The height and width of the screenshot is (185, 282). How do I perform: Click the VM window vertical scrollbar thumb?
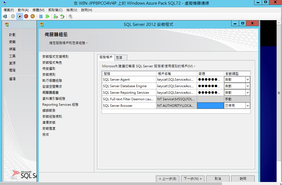coord(279,93)
